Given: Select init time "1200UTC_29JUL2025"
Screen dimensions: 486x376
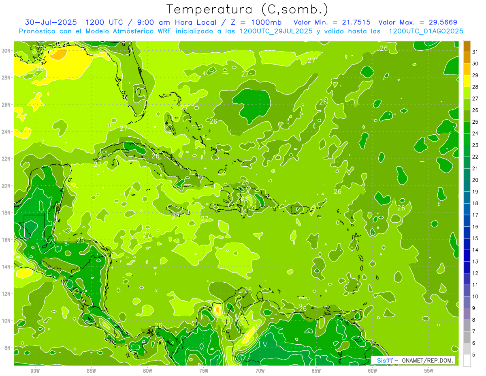Looking at the screenshot, I should point(276,31).
